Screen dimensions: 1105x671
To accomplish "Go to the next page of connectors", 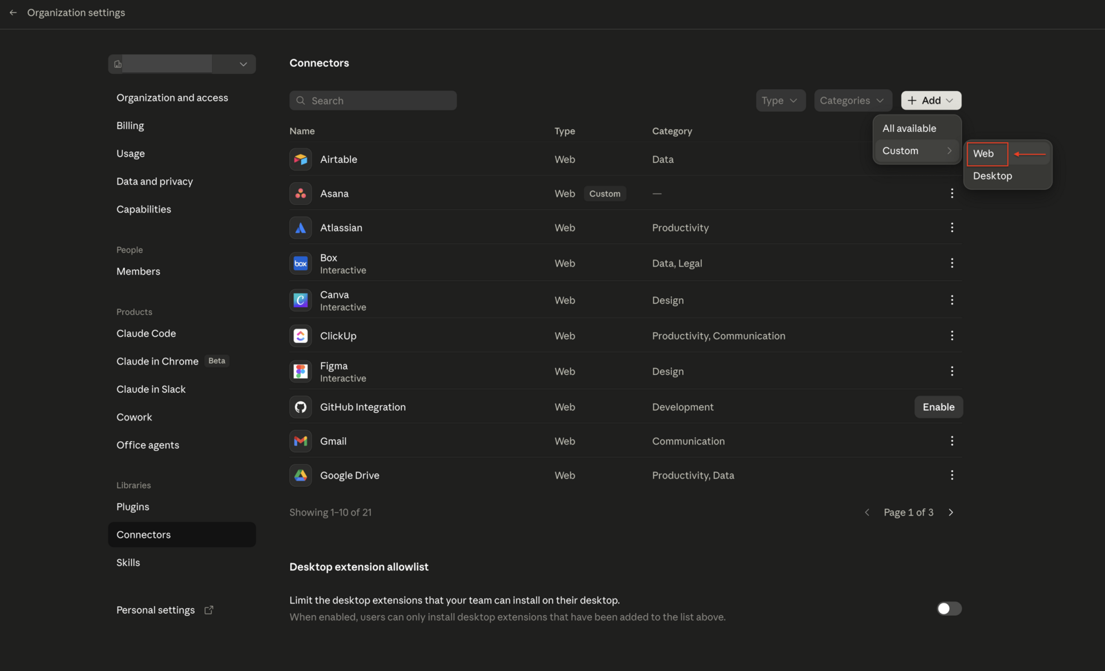I will click(951, 512).
